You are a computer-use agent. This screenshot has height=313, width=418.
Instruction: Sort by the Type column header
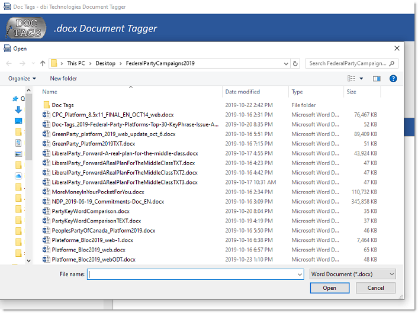click(297, 92)
